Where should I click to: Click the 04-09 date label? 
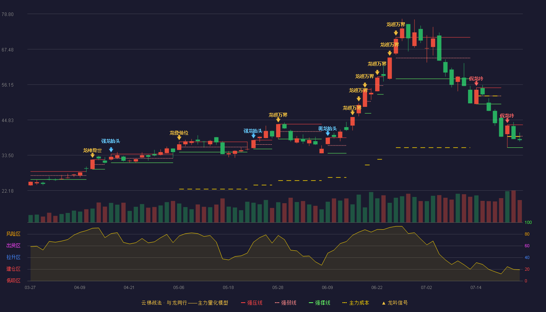80,287
